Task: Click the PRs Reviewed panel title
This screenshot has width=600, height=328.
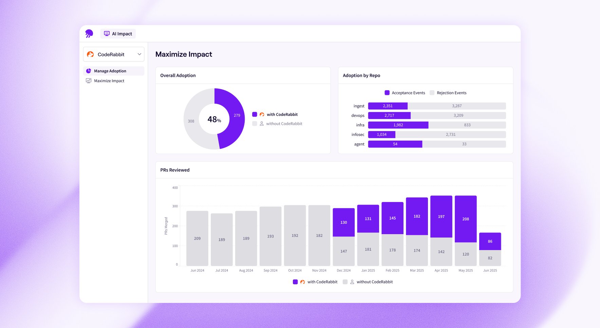Action: (x=175, y=170)
